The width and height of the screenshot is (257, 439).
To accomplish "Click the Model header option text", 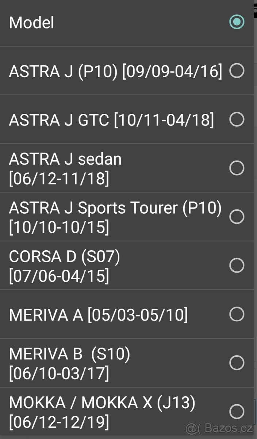I will point(31,23).
